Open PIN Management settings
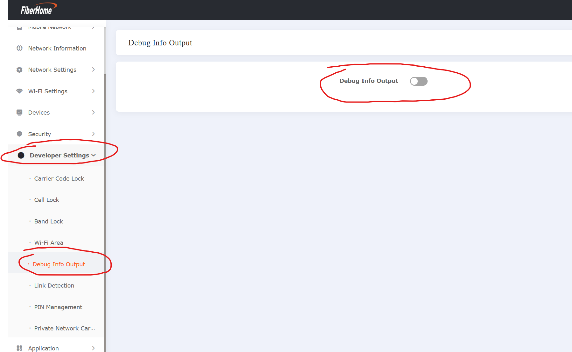Screen dimensions: 572x352 click(58, 307)
